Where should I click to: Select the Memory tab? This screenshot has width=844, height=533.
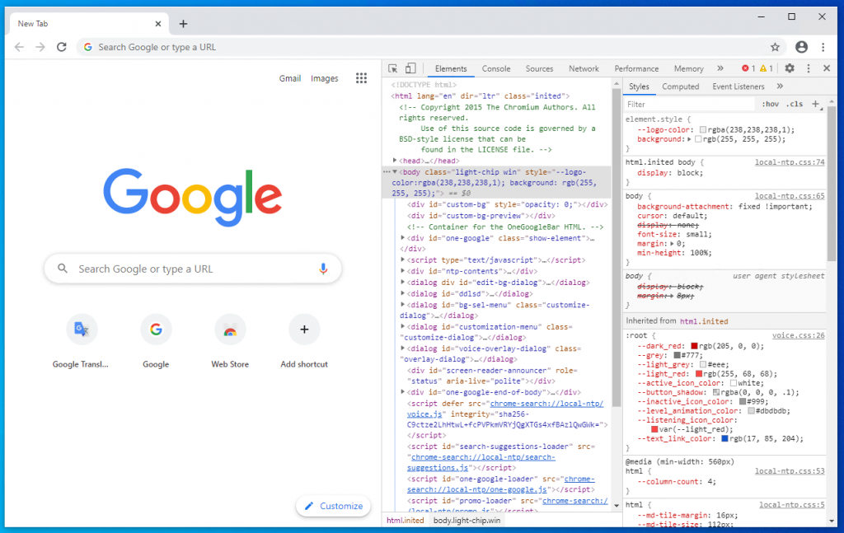tap(688, 68)
